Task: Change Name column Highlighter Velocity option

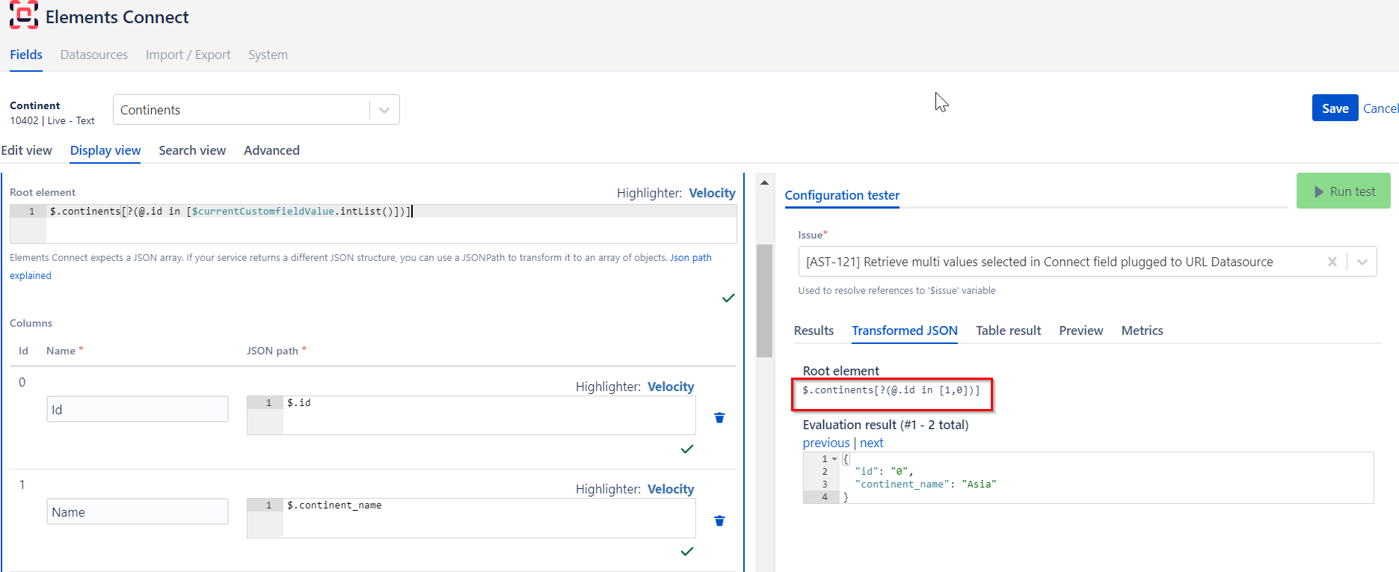Action: 670,489
